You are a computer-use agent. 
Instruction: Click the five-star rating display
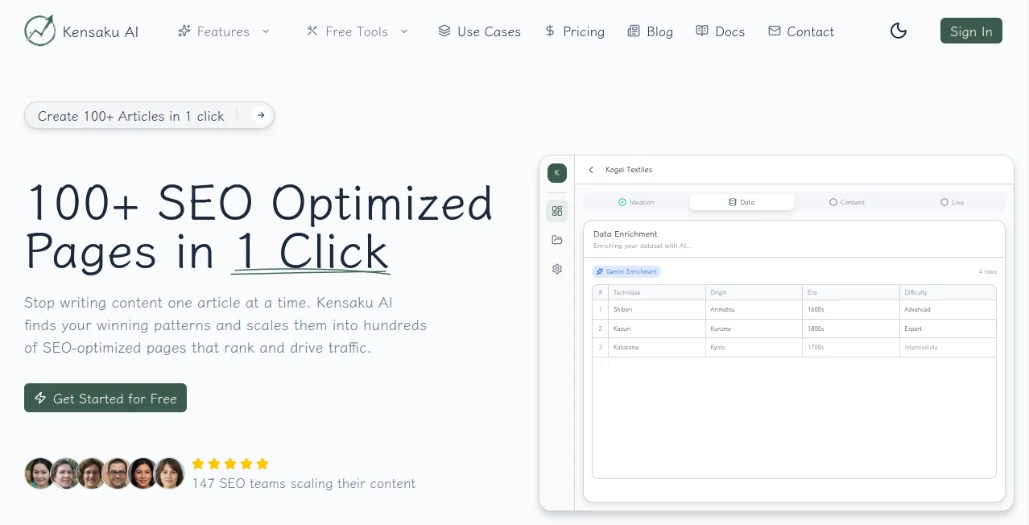pos(229,463)
